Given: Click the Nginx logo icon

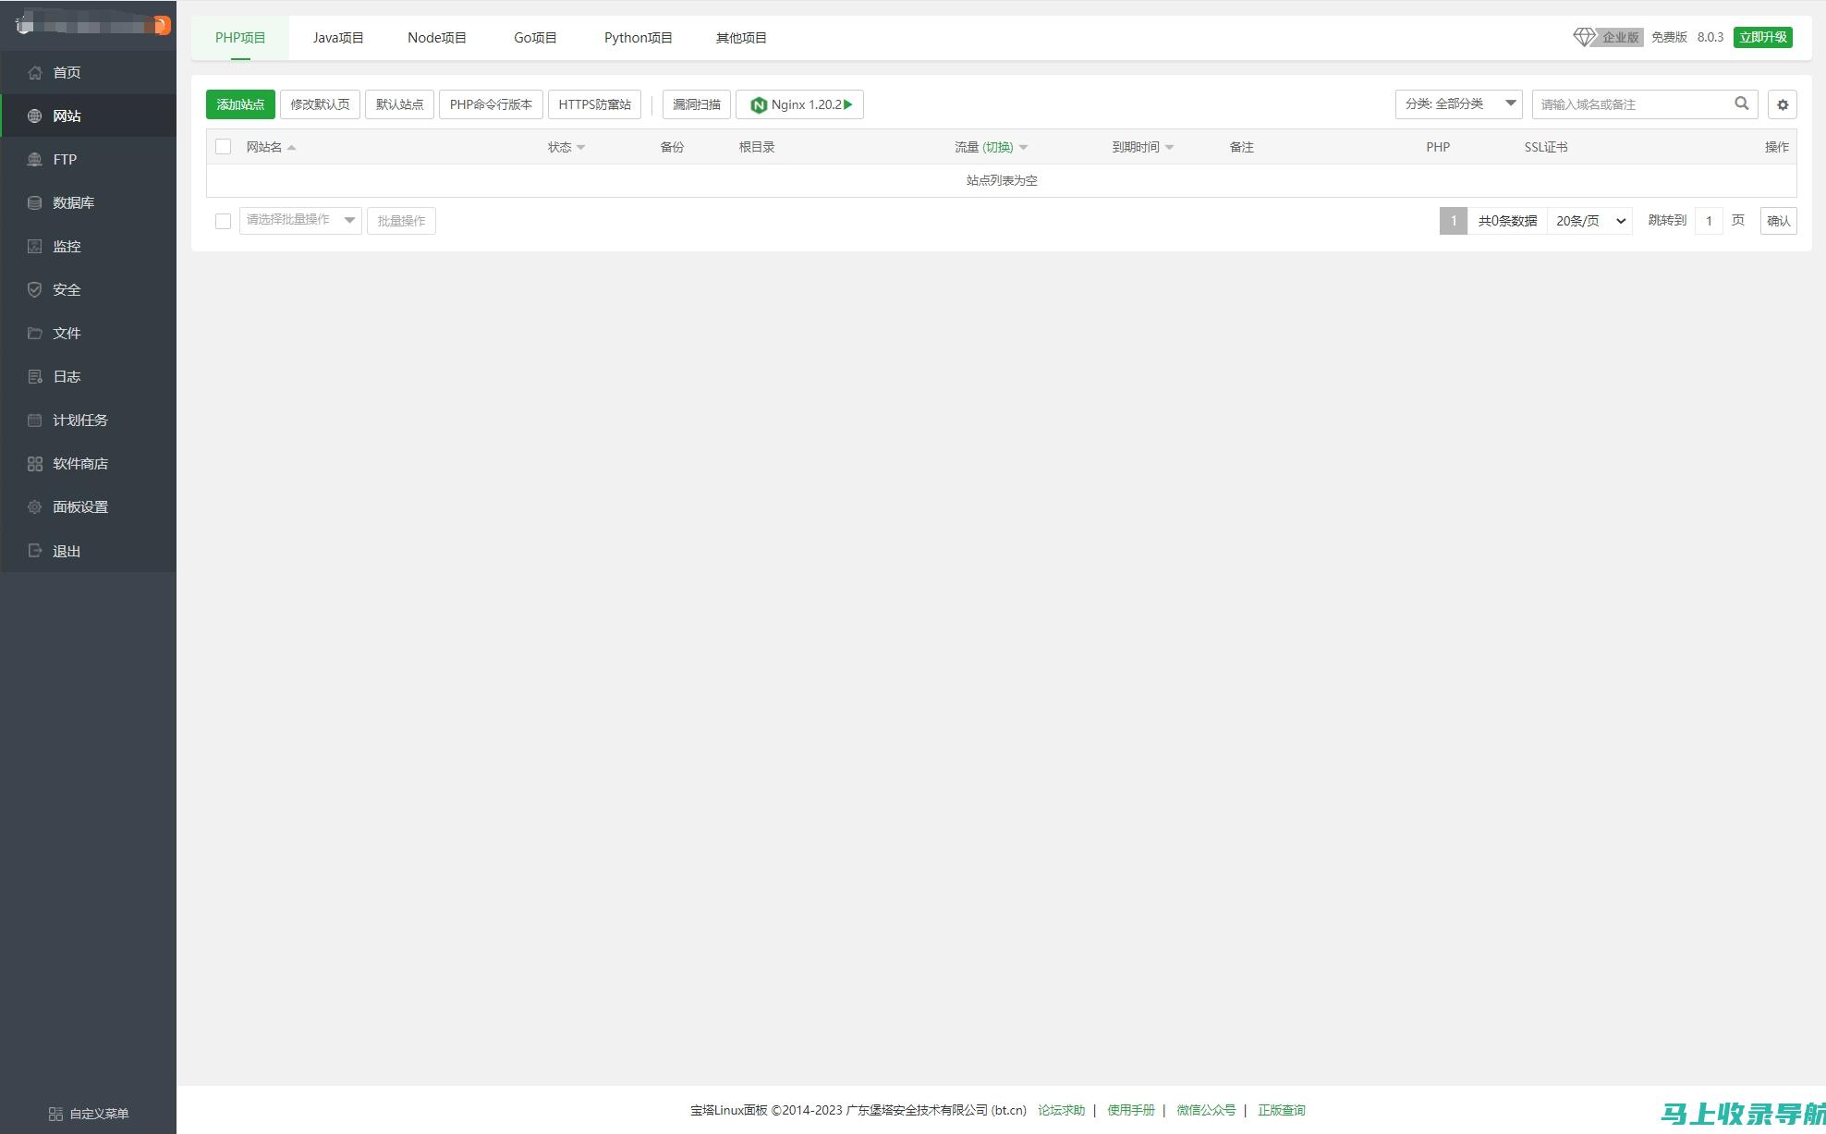Looking at the screenshot, I should 759,104.
